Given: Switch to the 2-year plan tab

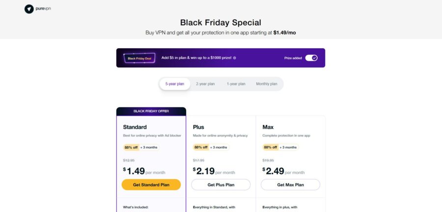Looking at the screenshot, I should coord(205,84).
